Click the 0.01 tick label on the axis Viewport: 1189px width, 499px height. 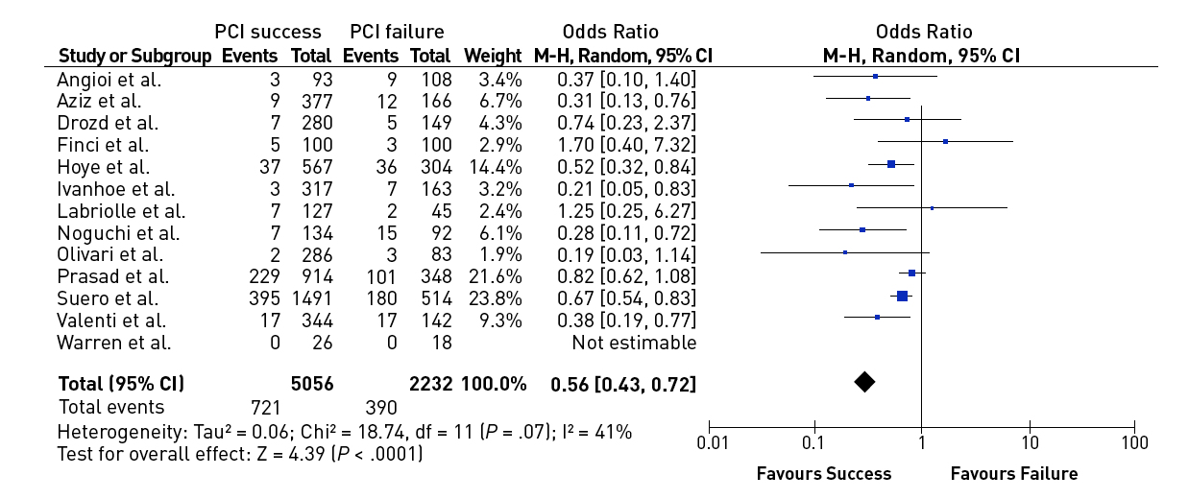[x=709, y=443]
